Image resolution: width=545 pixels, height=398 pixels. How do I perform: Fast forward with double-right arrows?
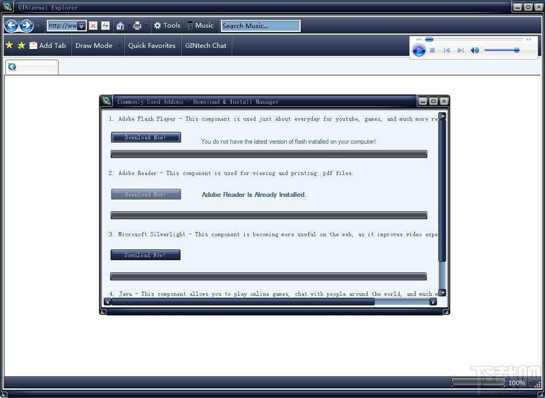tap(529, 39)
